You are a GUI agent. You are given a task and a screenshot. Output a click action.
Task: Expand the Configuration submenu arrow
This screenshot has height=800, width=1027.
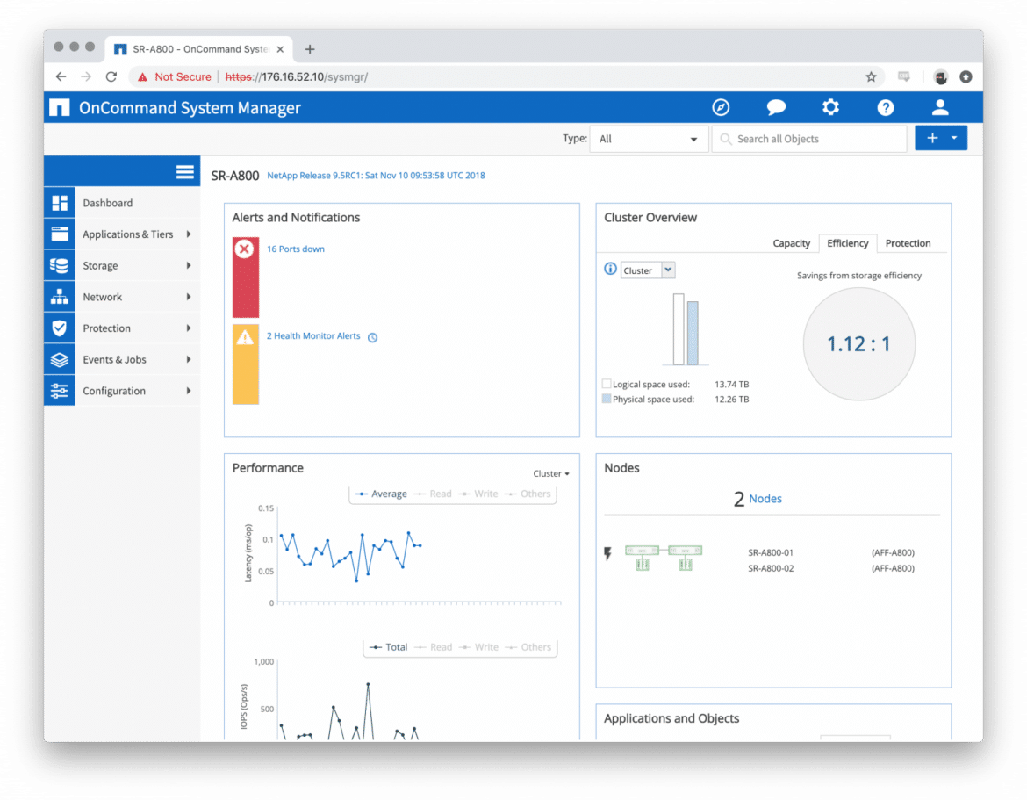click(x=189, y=391)
